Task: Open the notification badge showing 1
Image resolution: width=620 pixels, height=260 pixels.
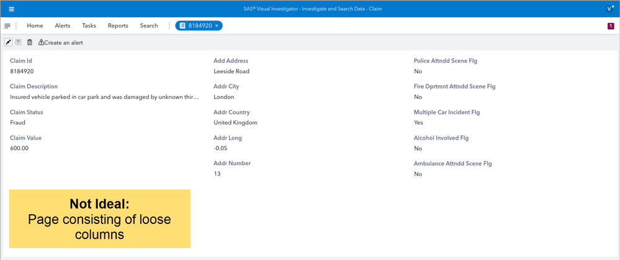Action: click(611, 26)
